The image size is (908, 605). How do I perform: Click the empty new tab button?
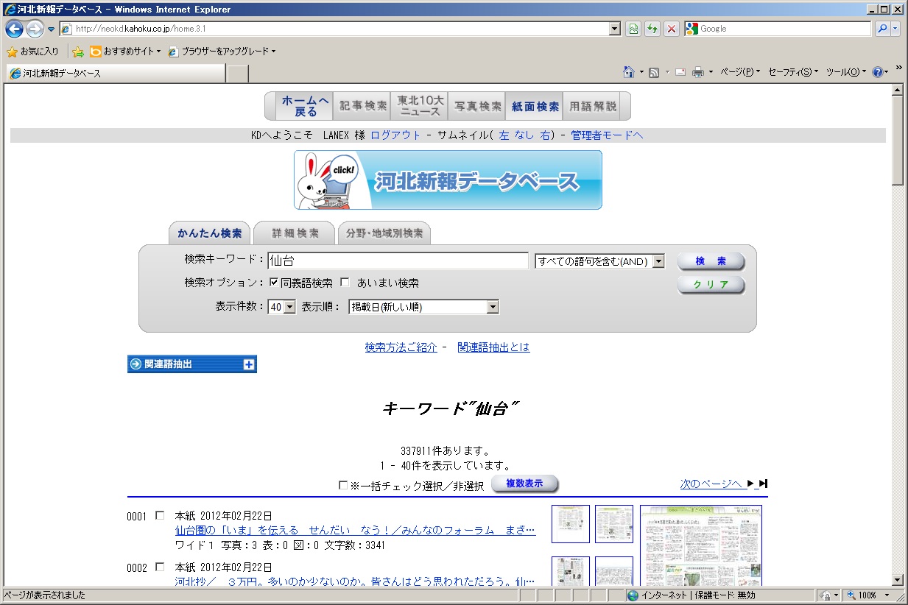238,73
